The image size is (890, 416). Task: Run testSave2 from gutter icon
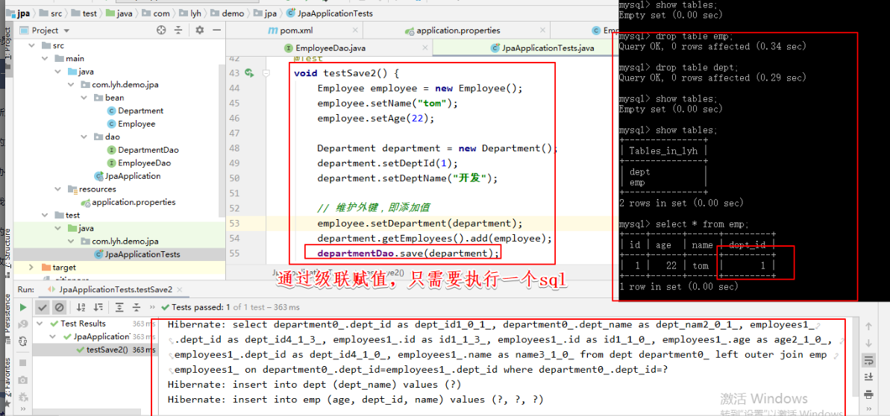[x=248, y=72]
